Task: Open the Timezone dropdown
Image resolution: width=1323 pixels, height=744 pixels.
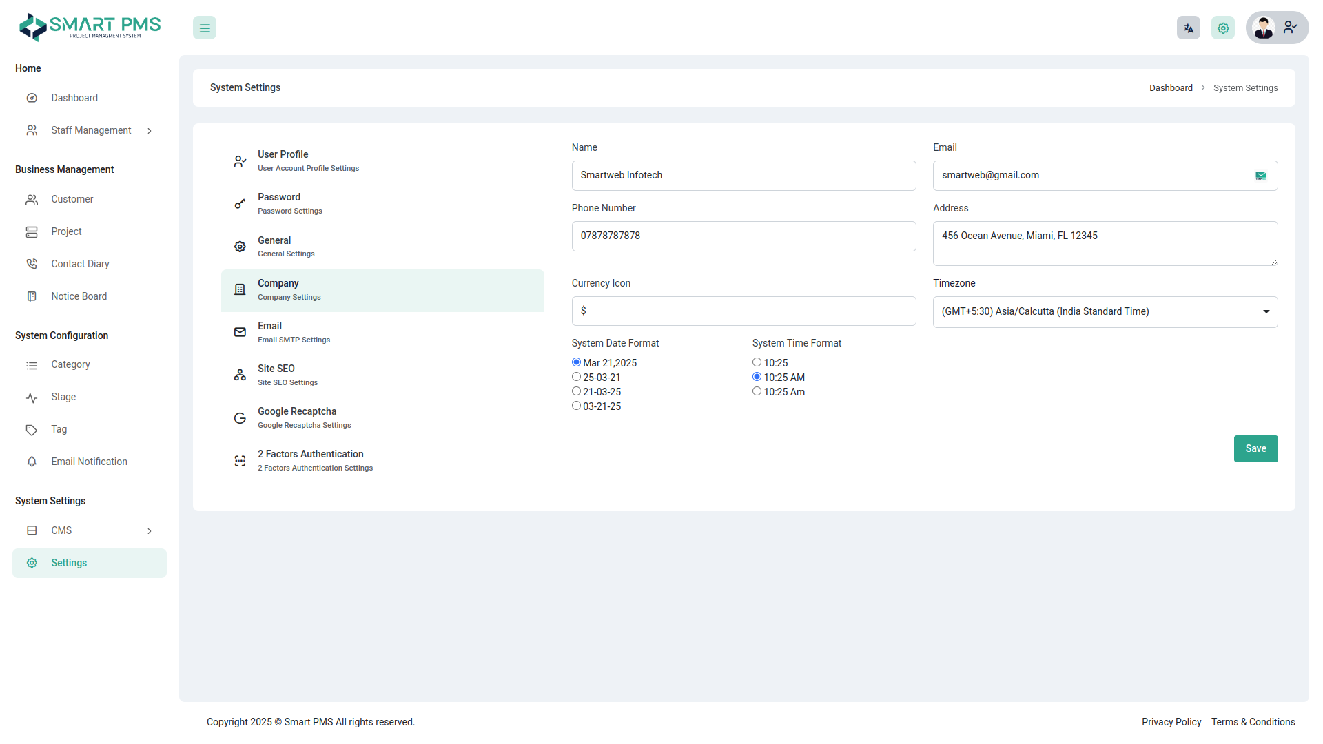Action: (x=1105, y=312)
